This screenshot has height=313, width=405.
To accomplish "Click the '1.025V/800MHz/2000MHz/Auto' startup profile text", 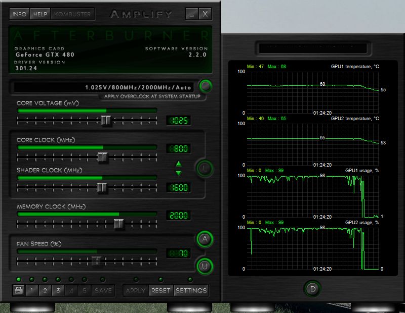I will point(138,87).
